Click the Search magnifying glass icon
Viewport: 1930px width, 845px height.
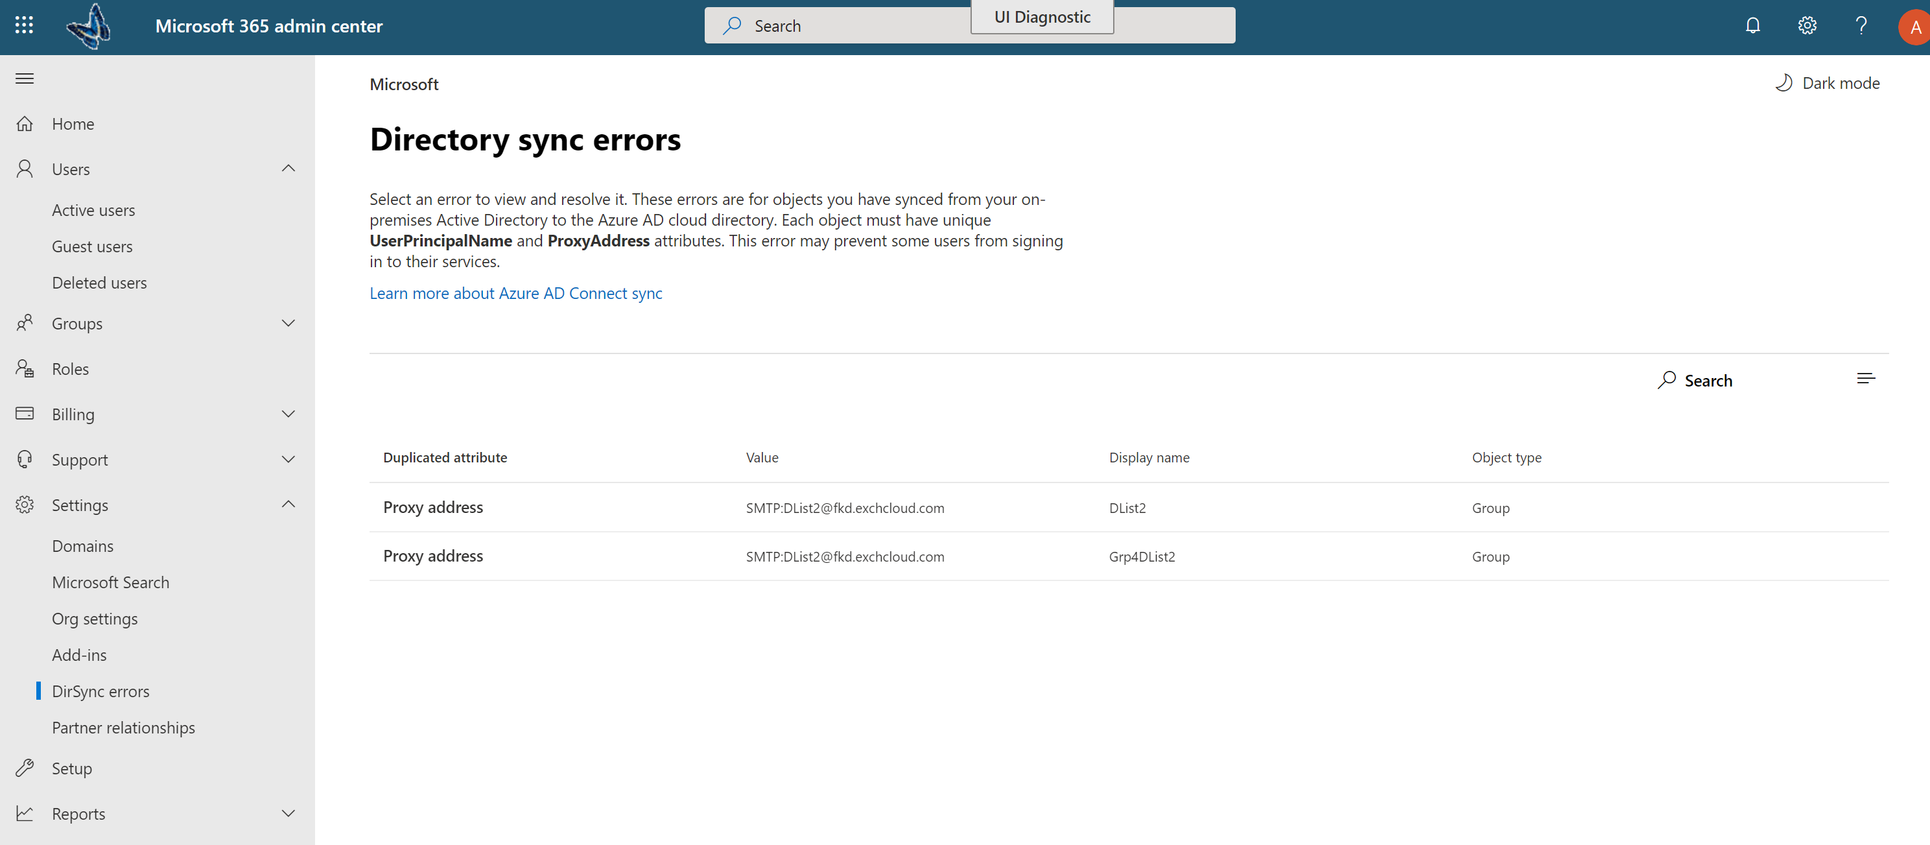pyautogui.click(x=1665, y=378)
